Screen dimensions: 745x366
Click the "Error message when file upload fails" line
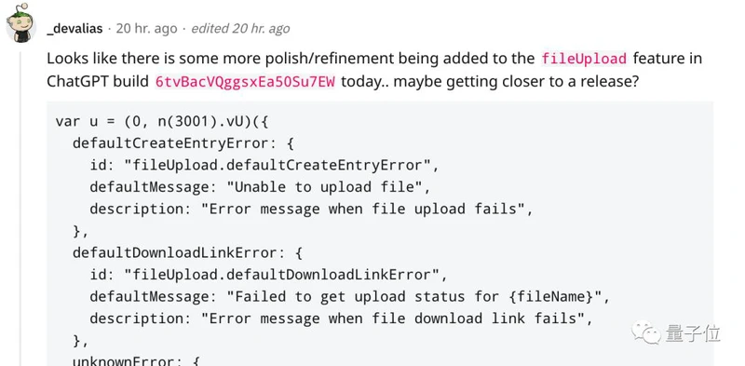tap(311, 210)
